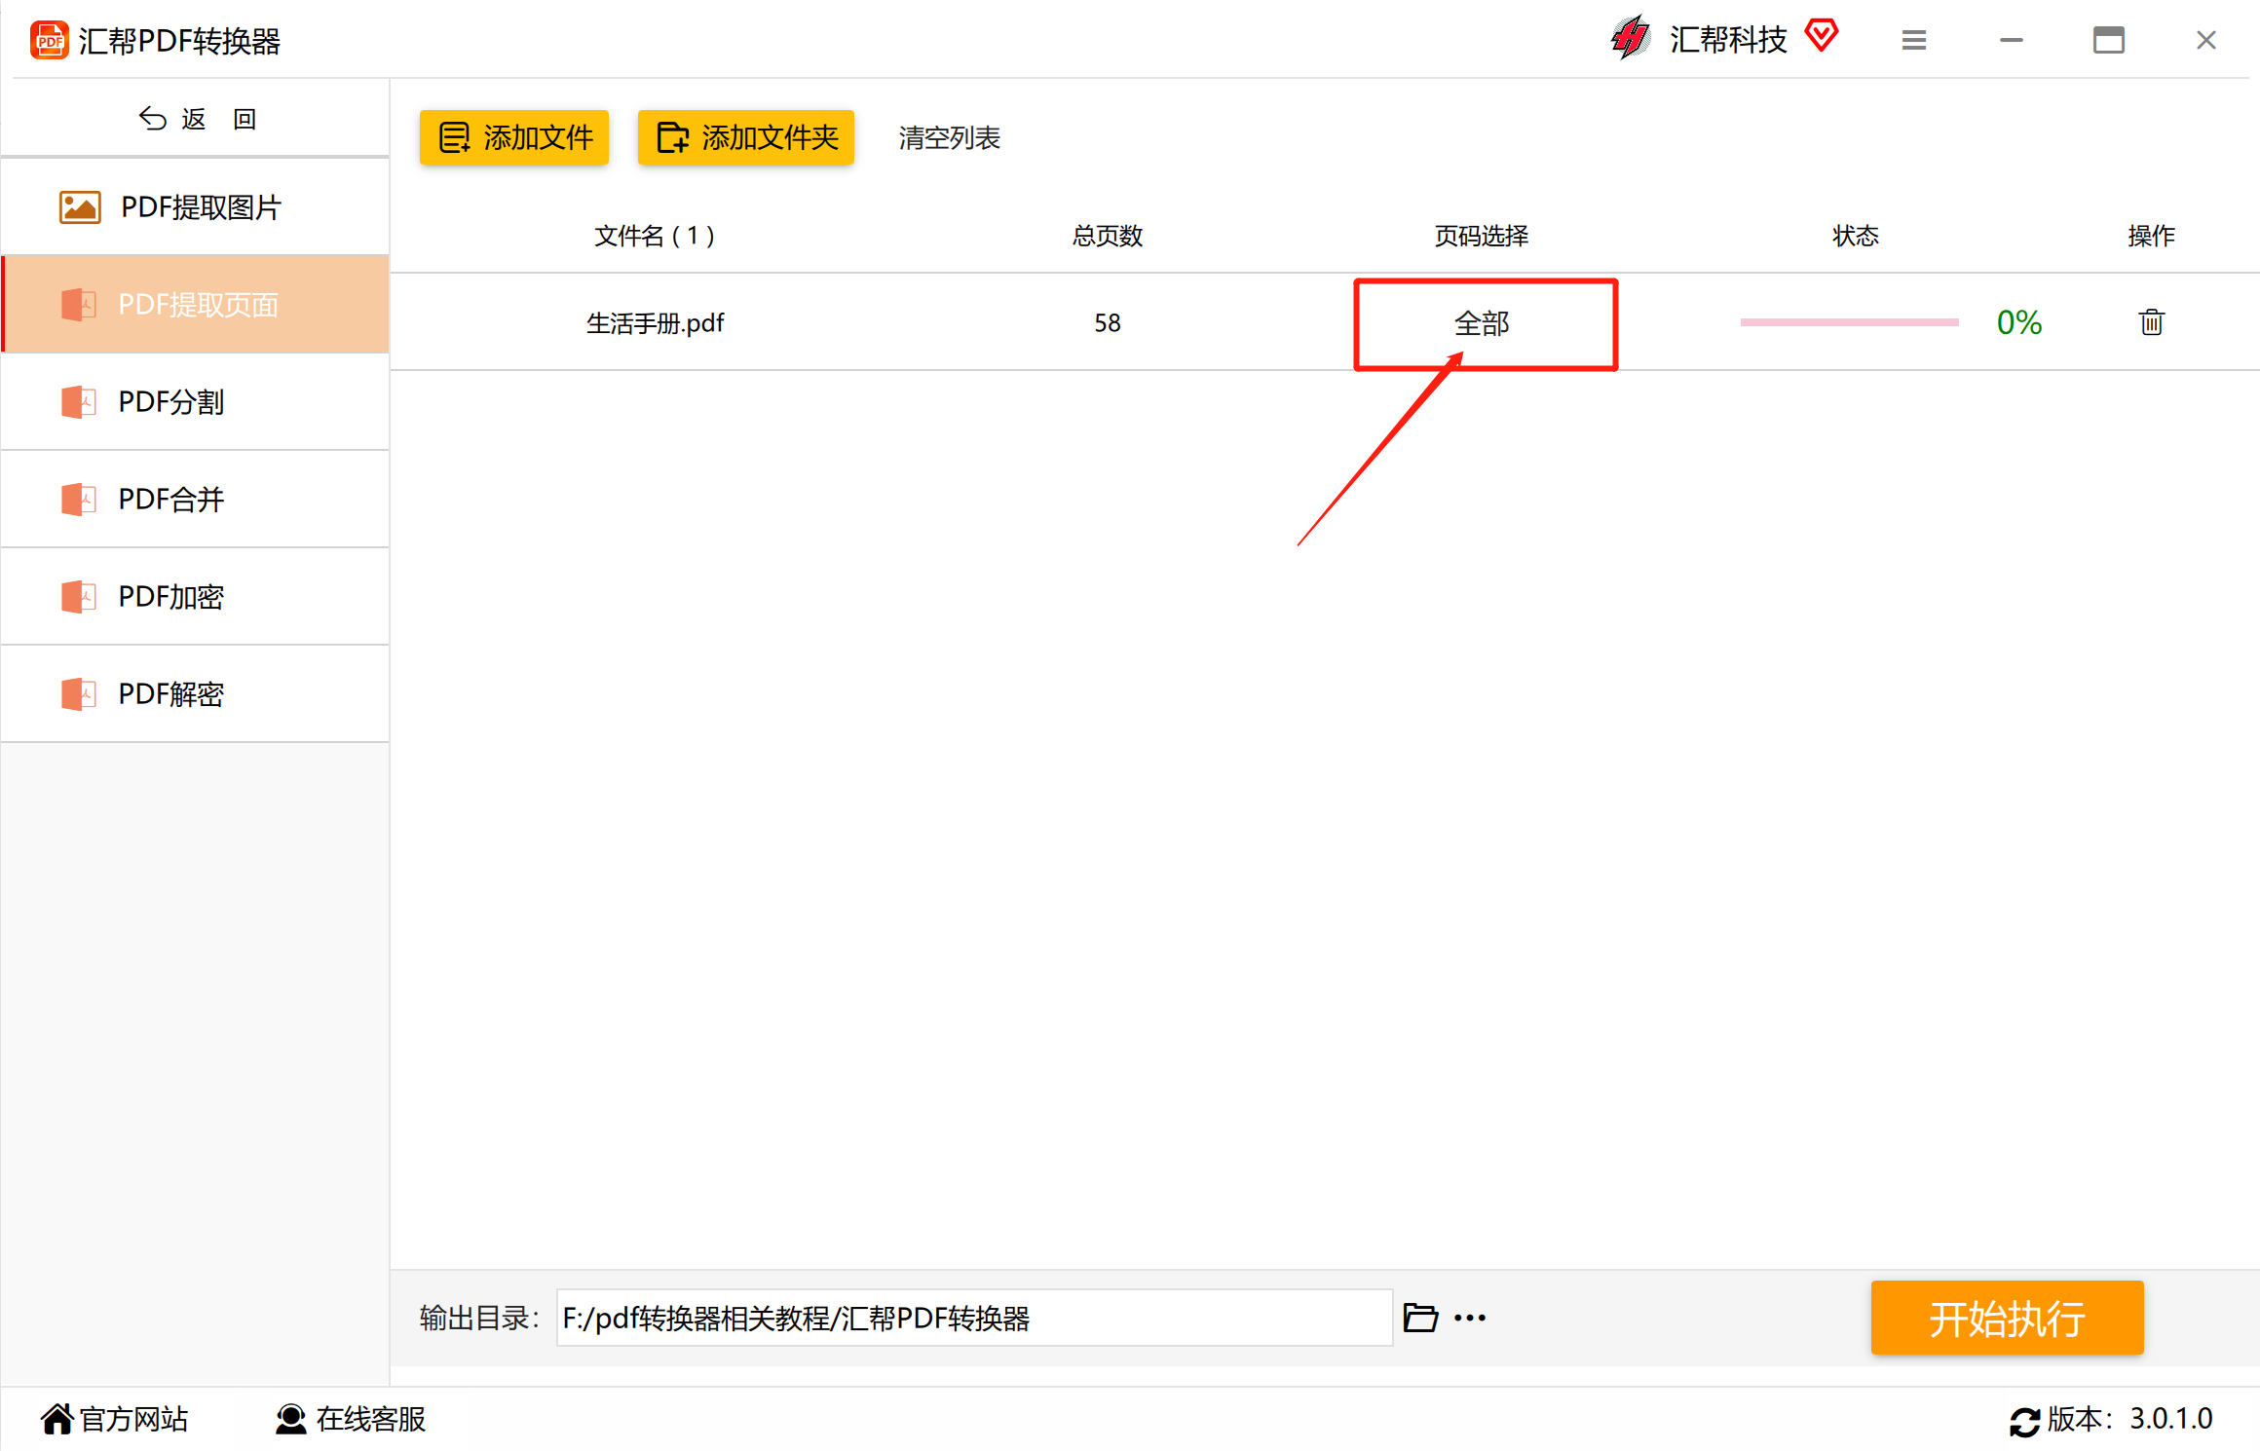2260x1451 pixels.
Task: Click the pink progress bar of 生活手册.pdf
Action: (x=1849, y=321)
